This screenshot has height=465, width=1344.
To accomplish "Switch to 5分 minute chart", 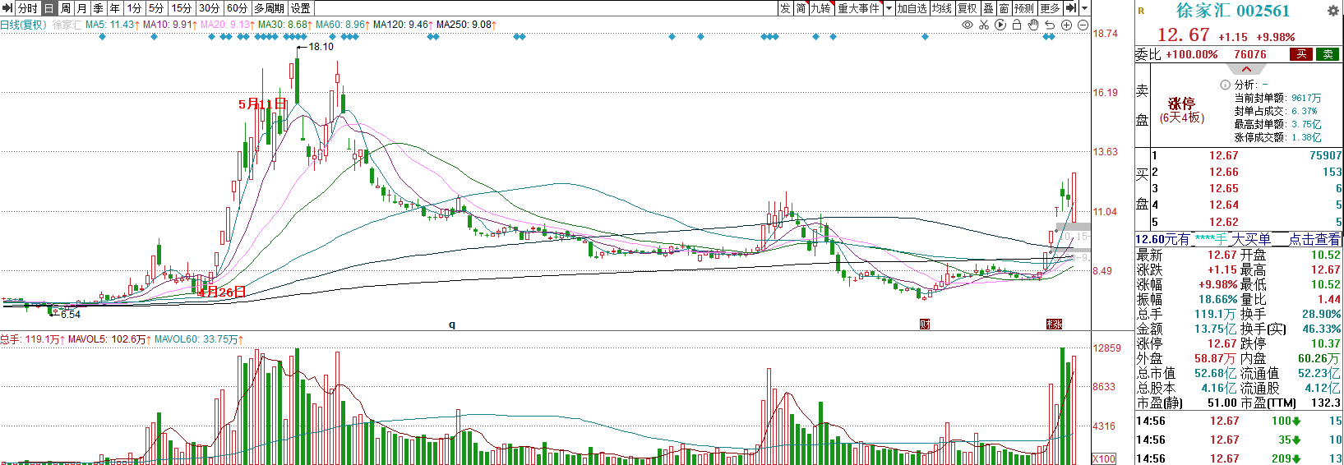I will tap(156, 8).
